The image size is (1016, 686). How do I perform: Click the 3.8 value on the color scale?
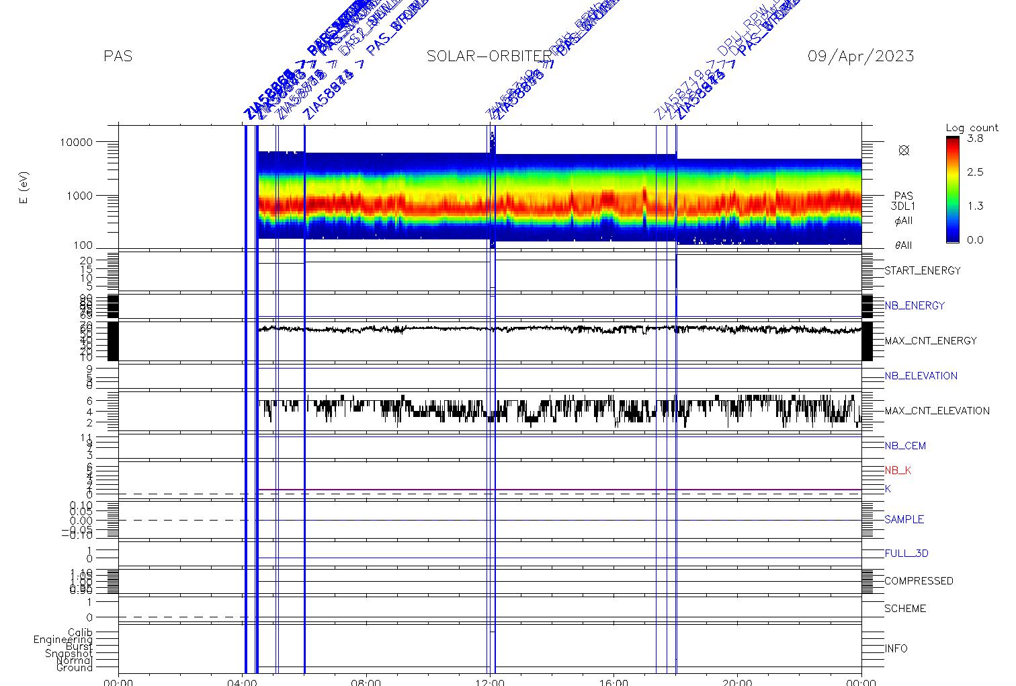(x=975, y=139)
